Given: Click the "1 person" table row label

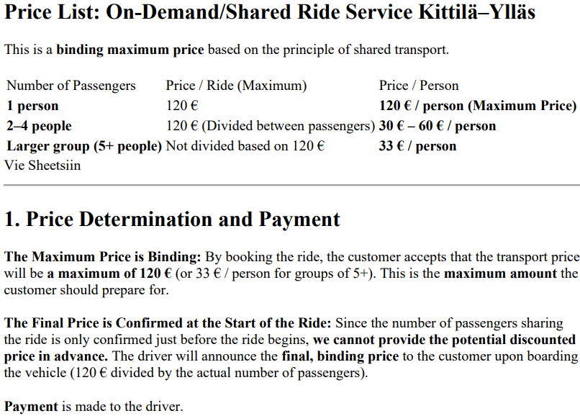Looking at the screenshot, I should (x=33, y=106).
